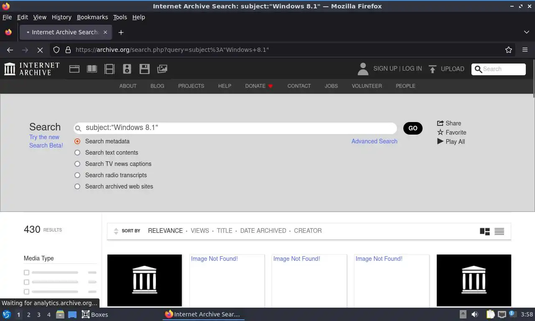
Task: Click the Share icon link
Action: [449, 123]
